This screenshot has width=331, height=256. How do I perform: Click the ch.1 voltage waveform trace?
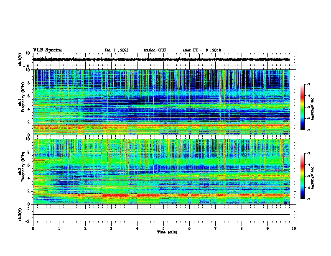[161, 59]
